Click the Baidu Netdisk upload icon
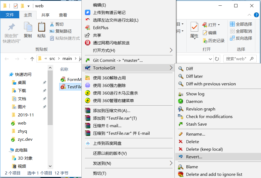 (88, 143)
